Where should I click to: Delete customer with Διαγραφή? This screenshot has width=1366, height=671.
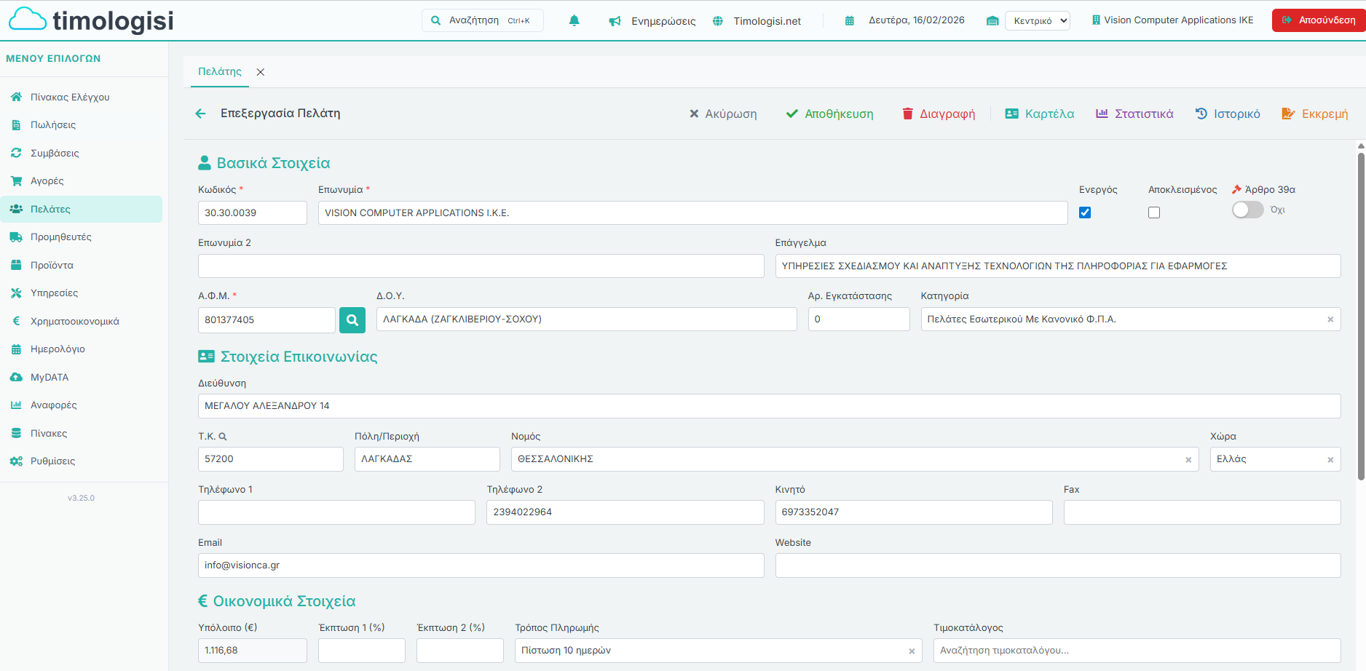(938, 114)
